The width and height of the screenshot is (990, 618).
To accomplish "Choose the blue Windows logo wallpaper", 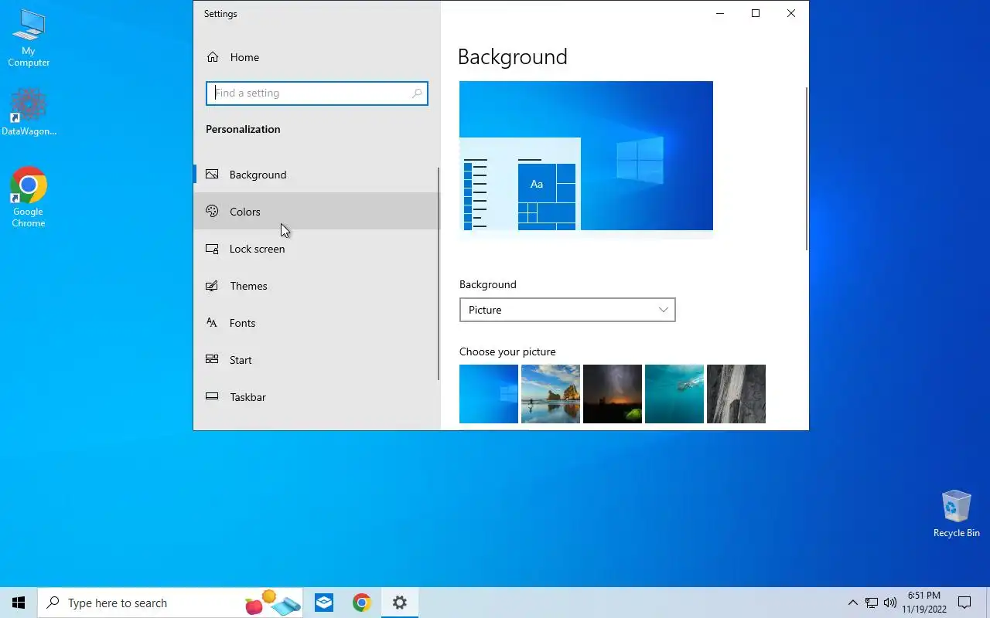I will (x=489, y=394).
